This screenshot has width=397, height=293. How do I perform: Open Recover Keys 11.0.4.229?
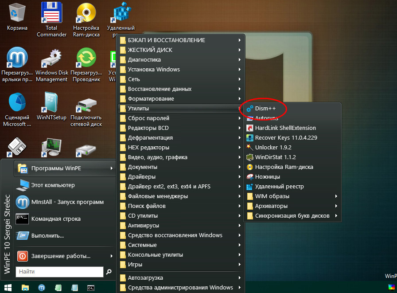pos(286,137)
